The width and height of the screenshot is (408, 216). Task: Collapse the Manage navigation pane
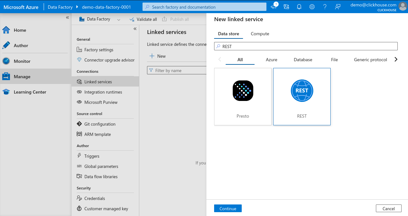pyautogui.click(x=135, y=29)
